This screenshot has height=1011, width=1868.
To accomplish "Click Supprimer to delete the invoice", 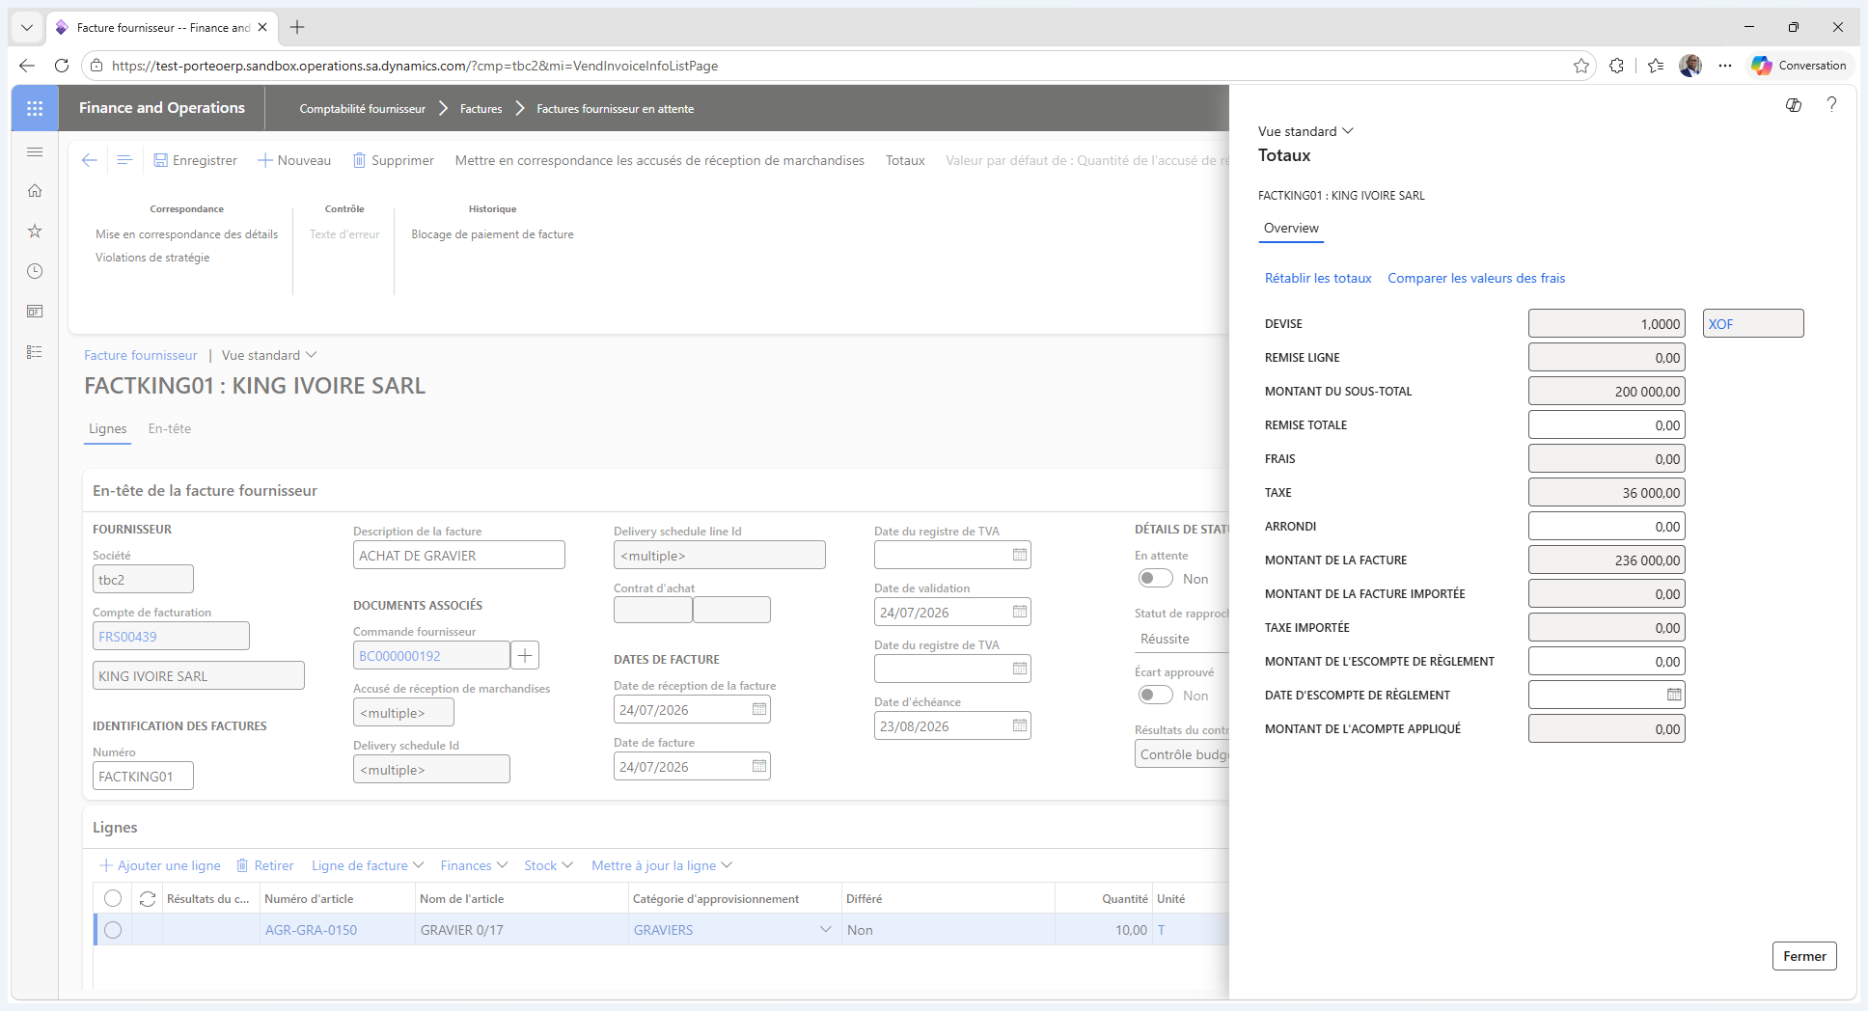I will [394, 160].
